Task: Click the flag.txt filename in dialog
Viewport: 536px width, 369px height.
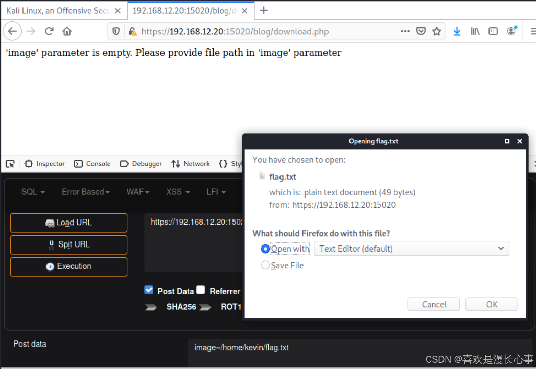Action: (x=283, y=177)
